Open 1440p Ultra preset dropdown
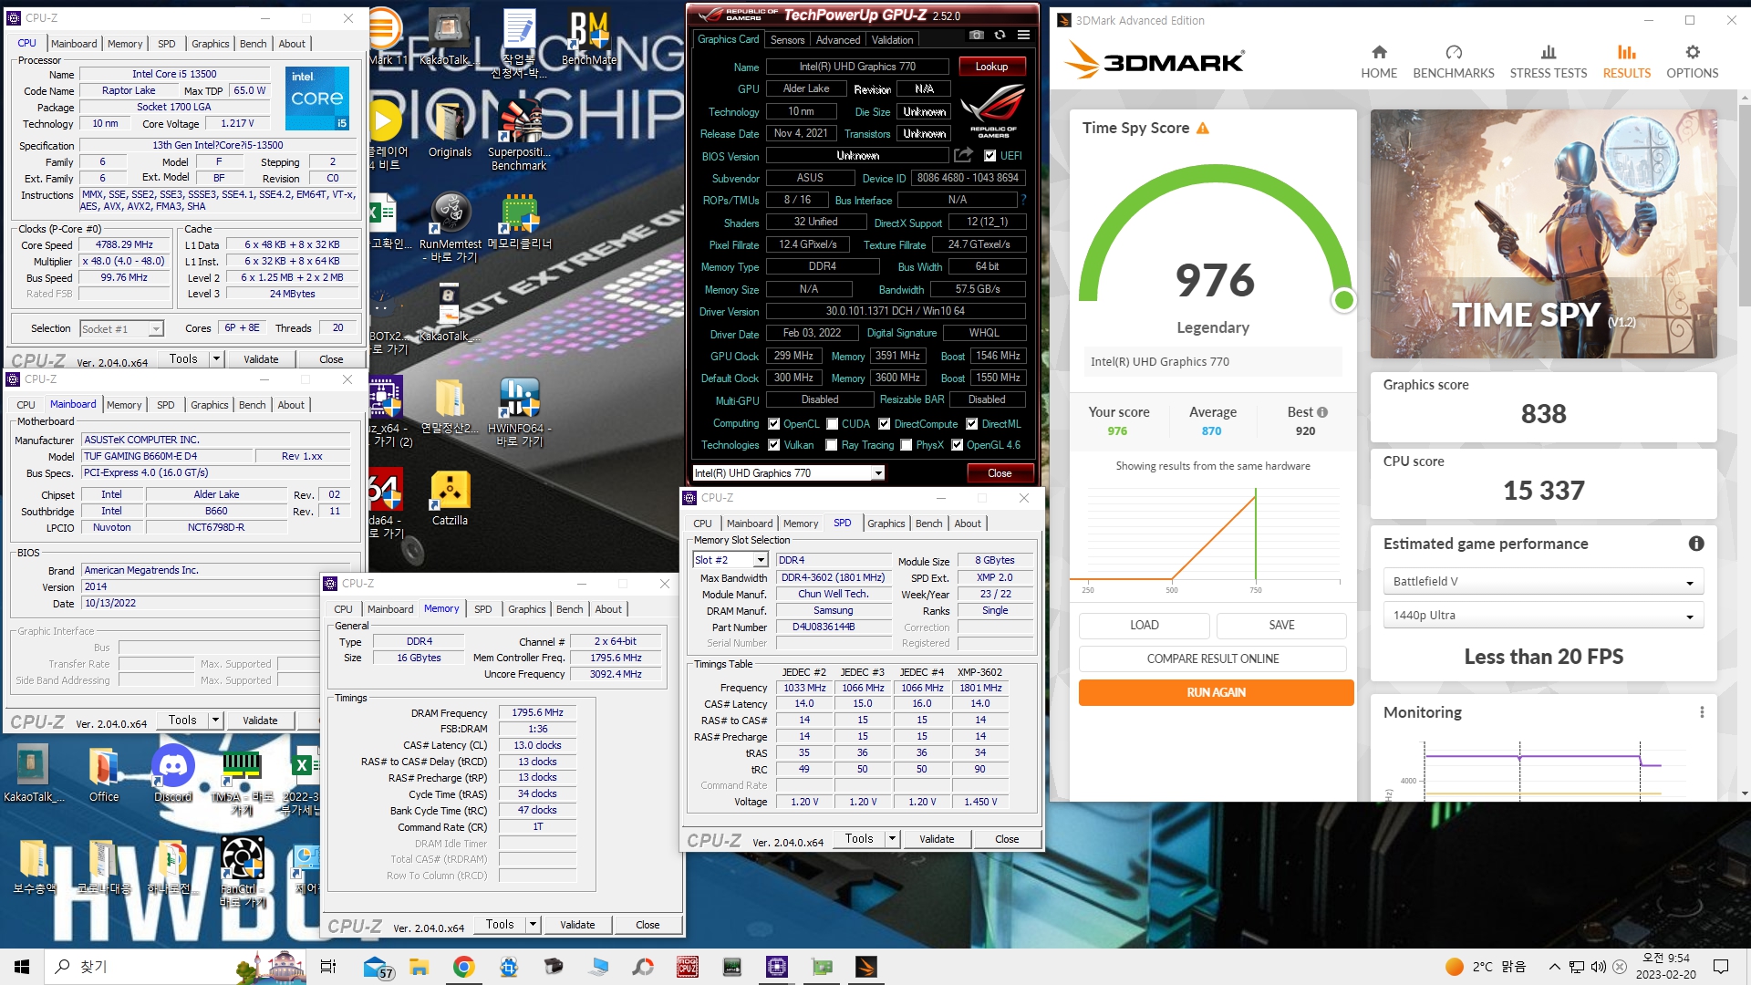 1543,616
